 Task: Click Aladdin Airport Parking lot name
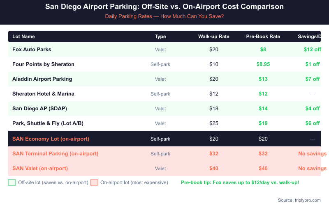coord(42,79)
